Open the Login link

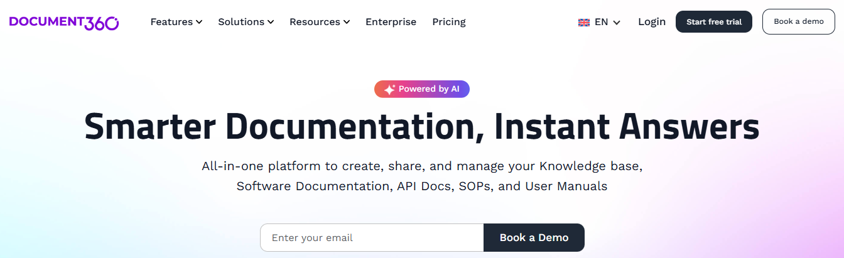[652, 22]
